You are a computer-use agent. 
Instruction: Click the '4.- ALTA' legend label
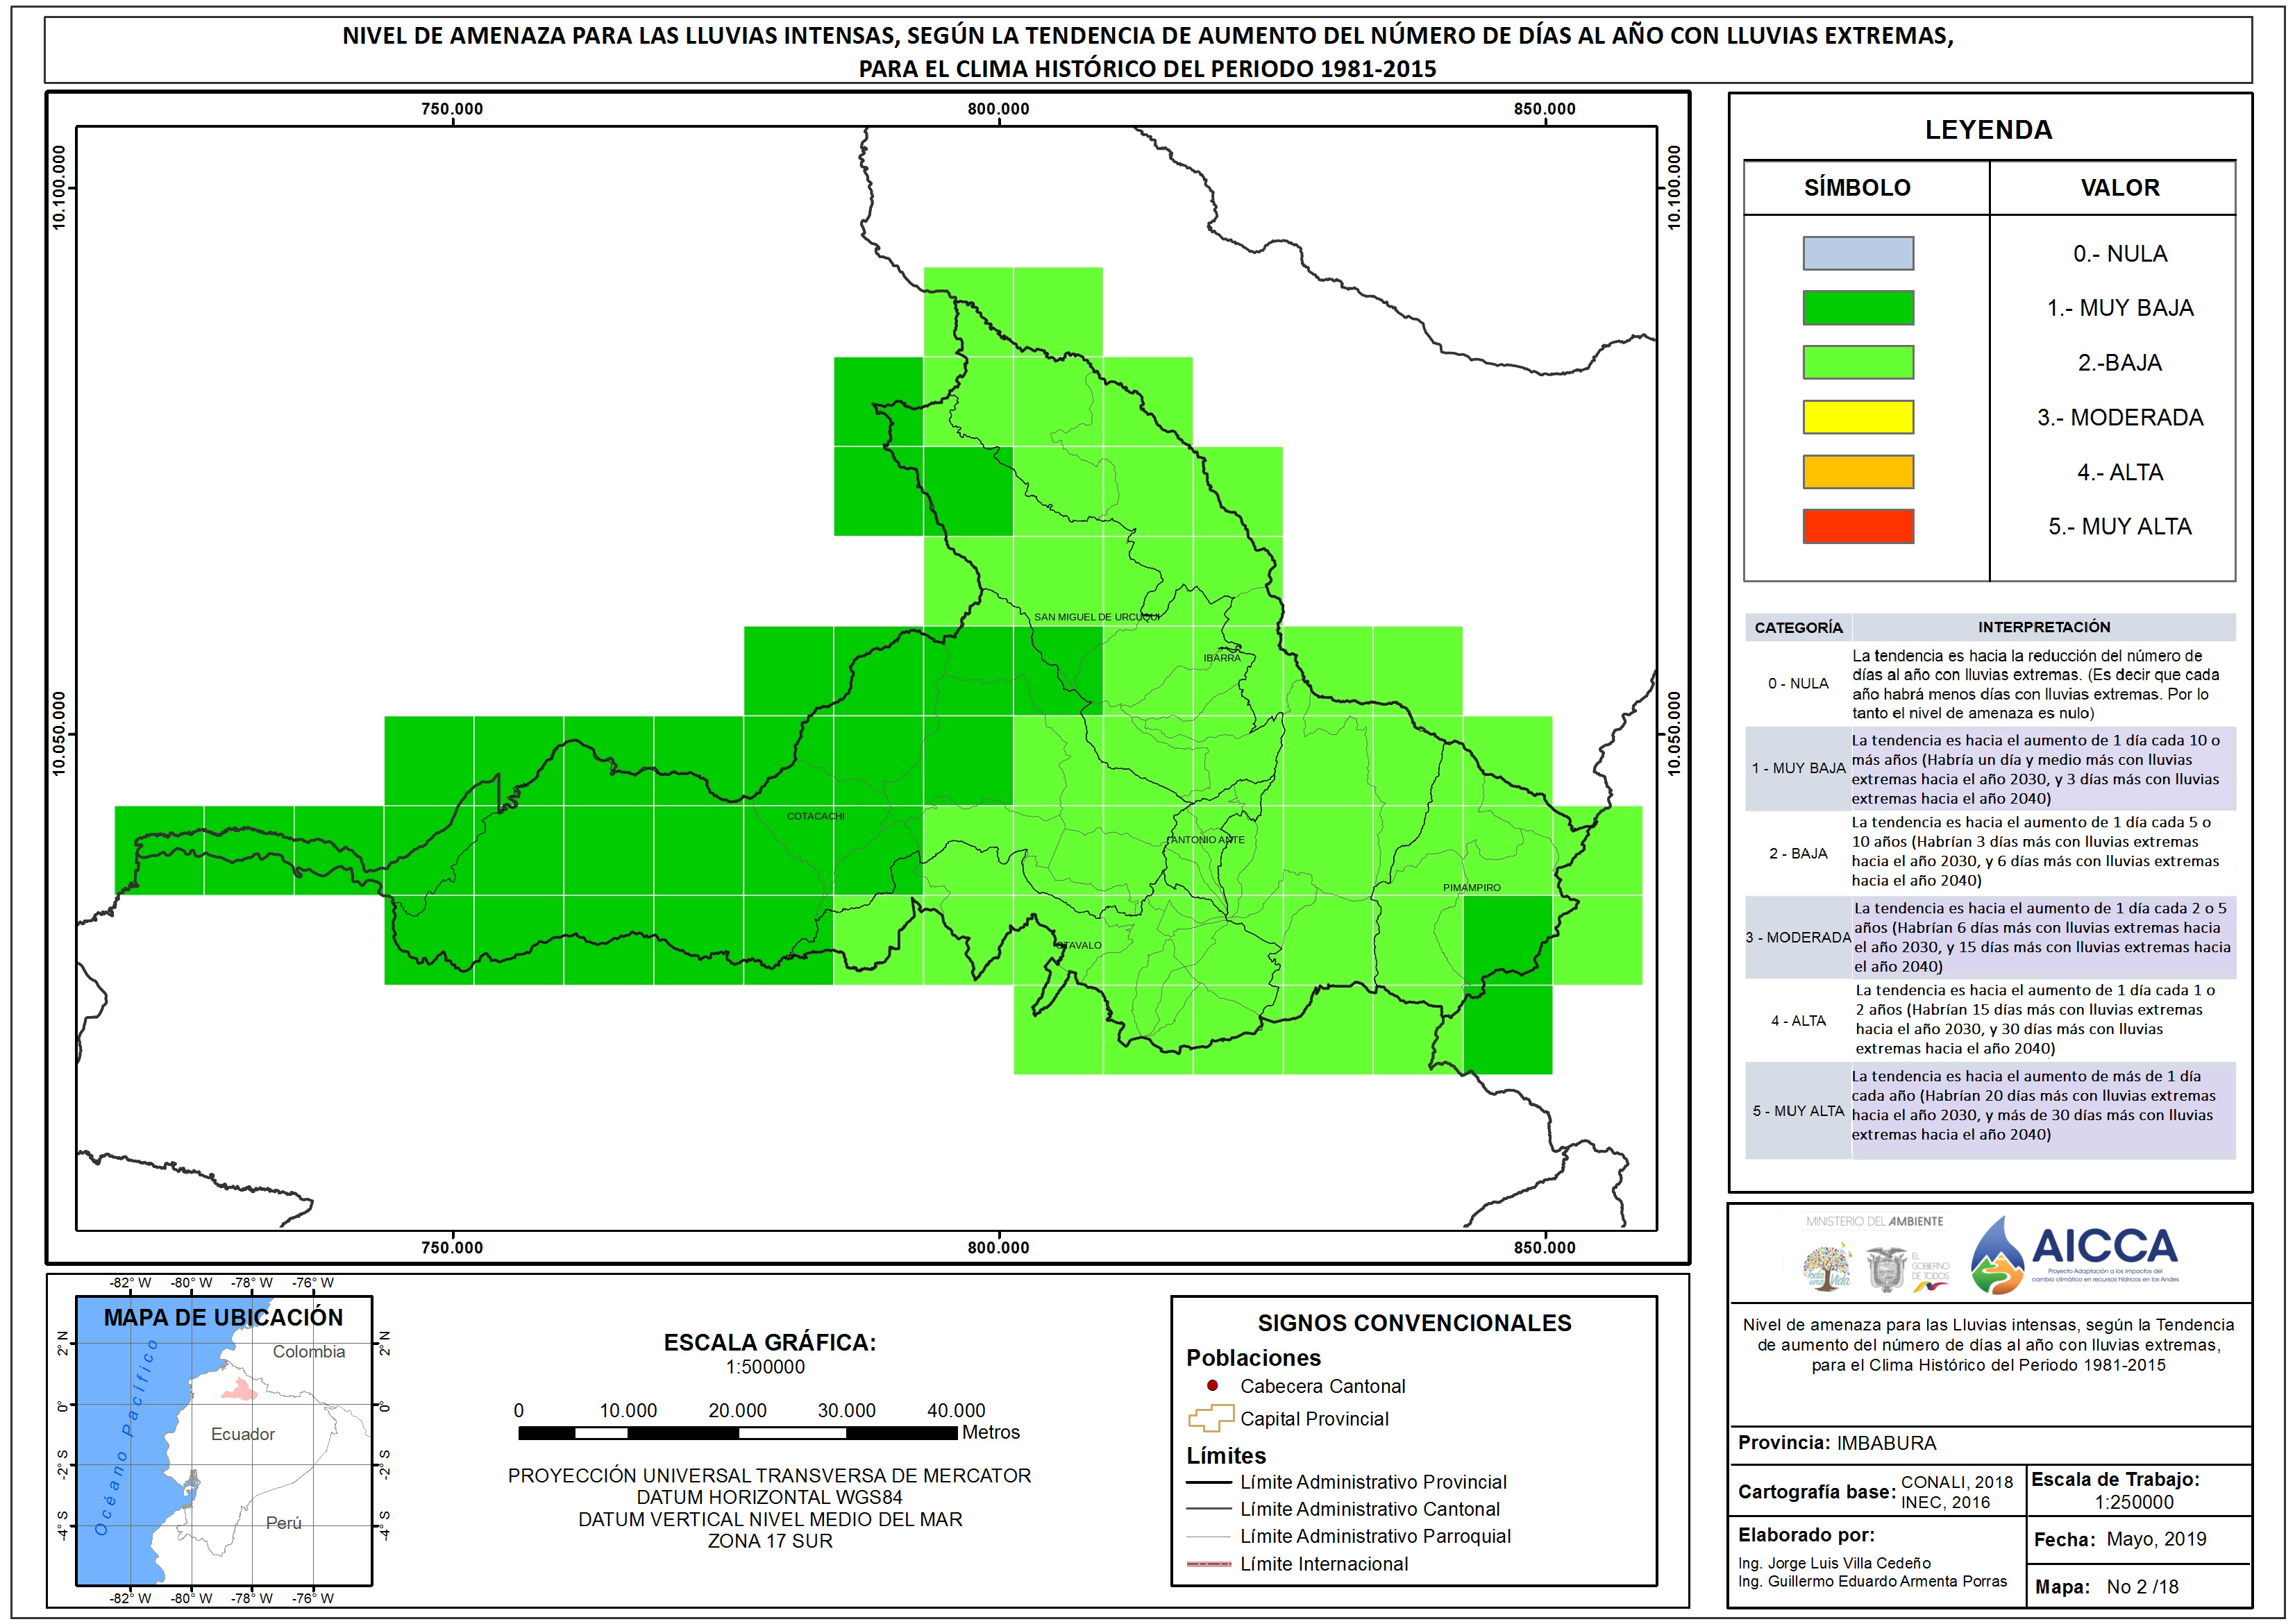coord(2119,472)
